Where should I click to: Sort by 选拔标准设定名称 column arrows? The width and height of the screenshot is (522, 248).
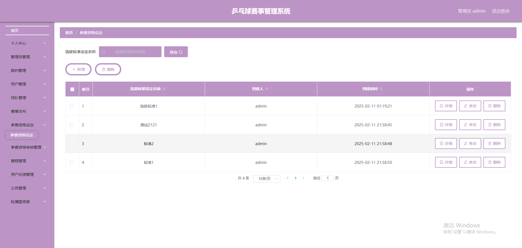[x=164, y=89]
